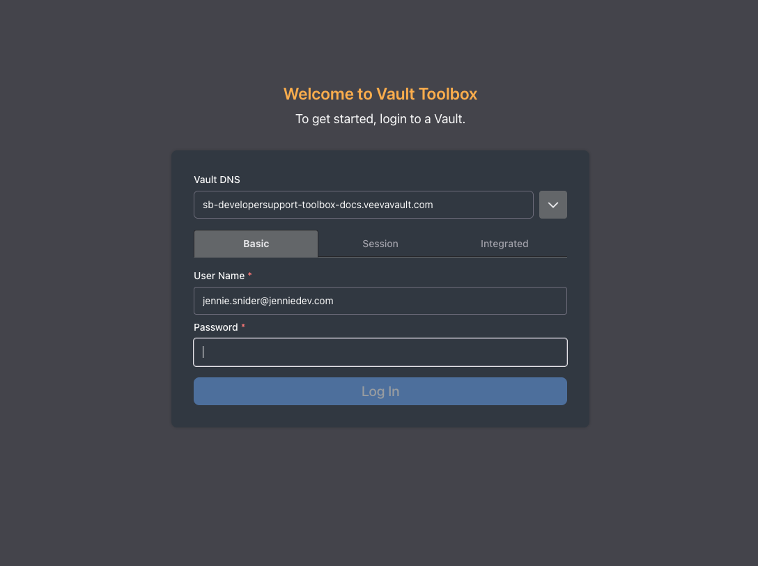
Task: Click the Vault DNS label
Action: coord(217,180)
